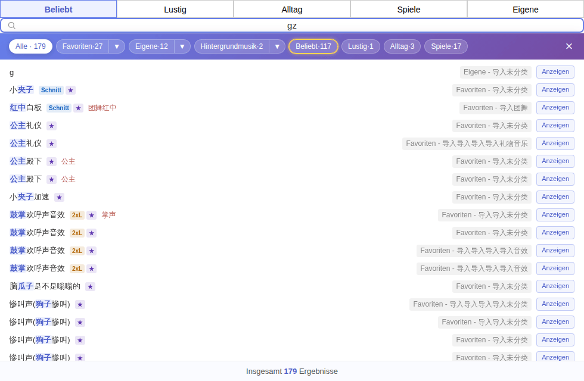The image size is (584, 381).
Task: Click the star before the 团舞红中 tag
Action: click(78, 108)
